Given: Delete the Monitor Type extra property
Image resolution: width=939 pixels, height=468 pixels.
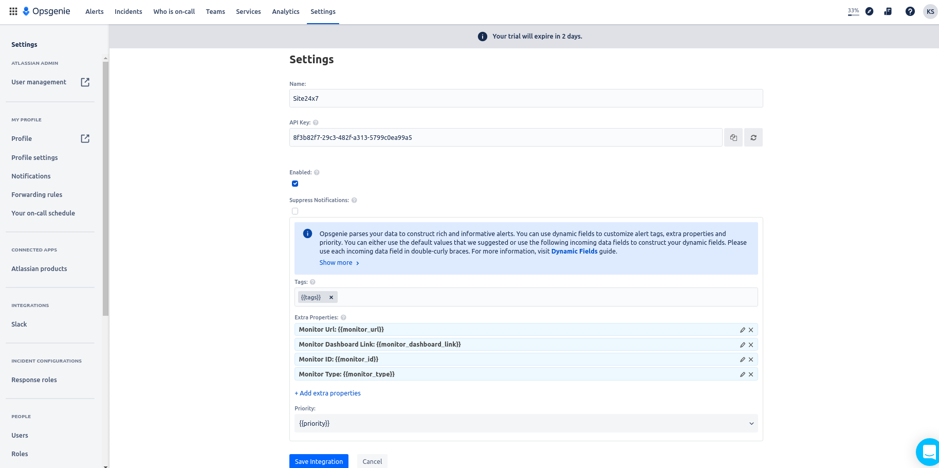Looking at the screenshot, I should [x=751, y=374].
